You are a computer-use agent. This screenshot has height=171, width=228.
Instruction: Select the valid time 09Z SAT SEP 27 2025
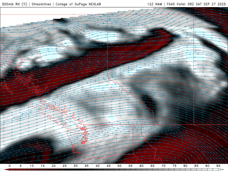207,4
